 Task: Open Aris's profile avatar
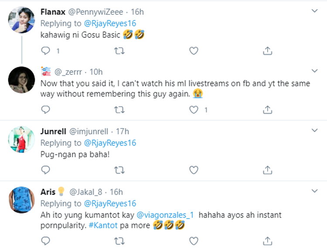(x=21, y=200)
